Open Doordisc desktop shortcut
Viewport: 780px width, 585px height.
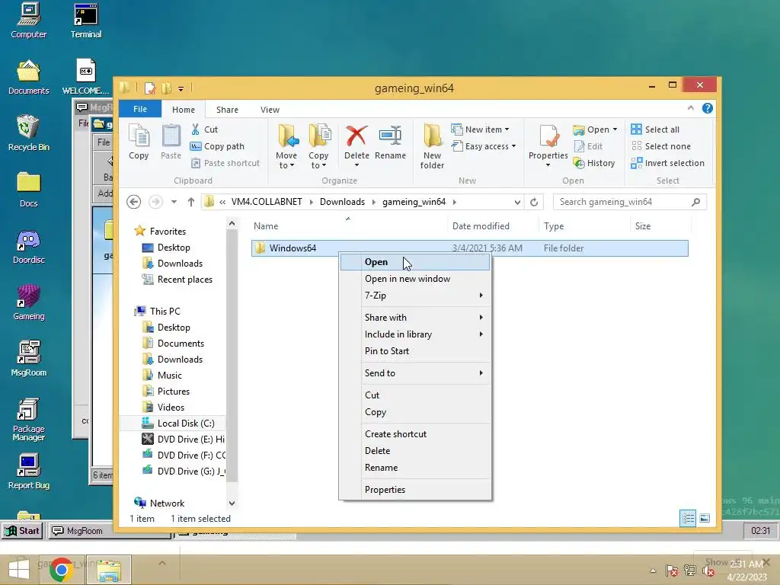pos(29,247)
